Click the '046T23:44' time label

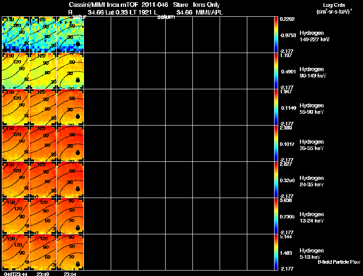(15, 274)
